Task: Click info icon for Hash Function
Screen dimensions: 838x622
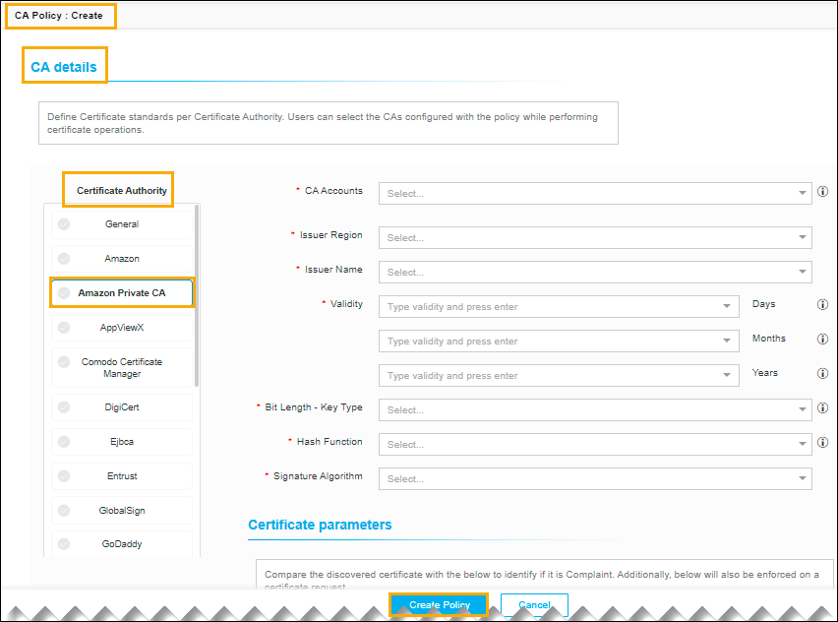Action: tap(822, 442)
